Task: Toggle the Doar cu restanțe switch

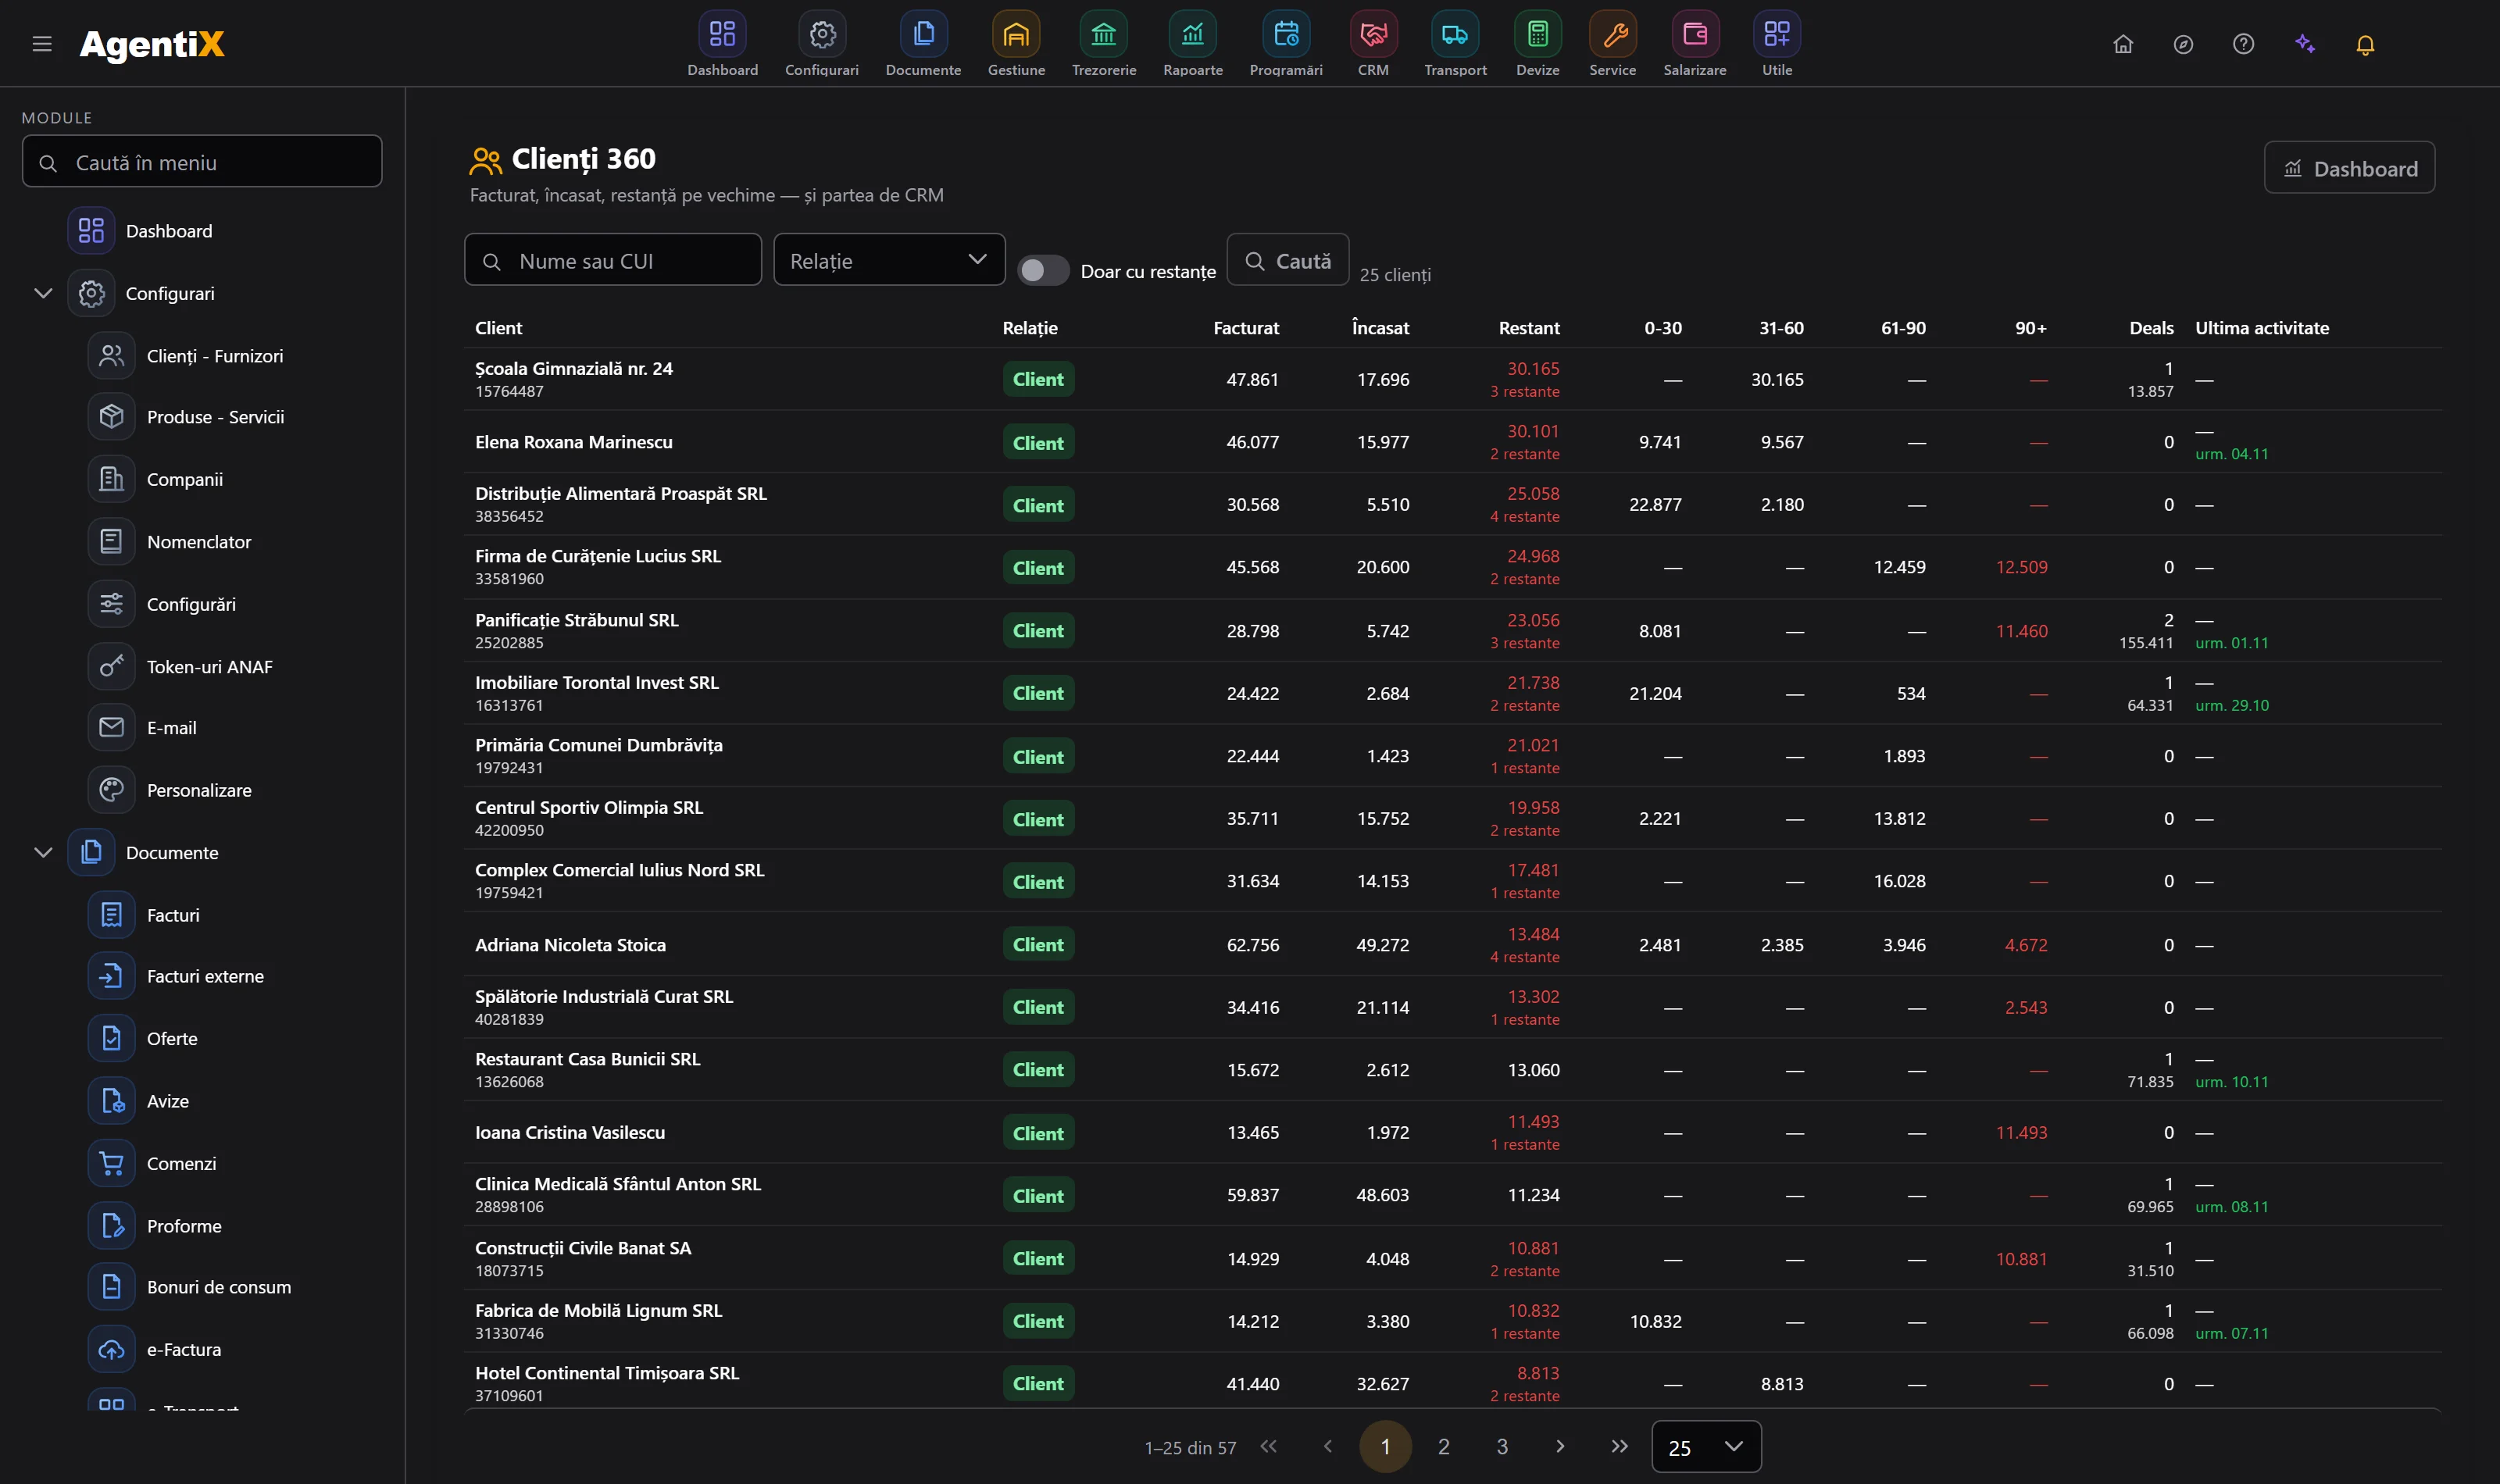Action: coord(1043,271)
